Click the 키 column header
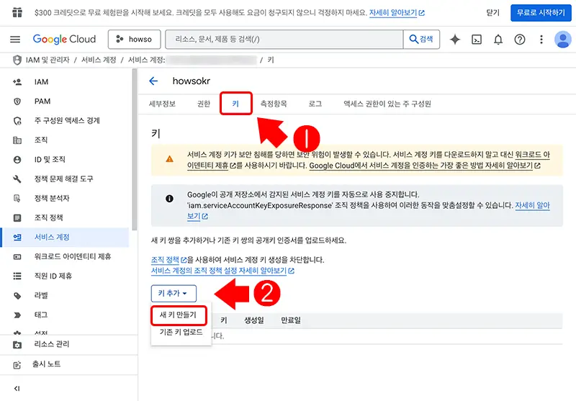 [x=224, y=320]
